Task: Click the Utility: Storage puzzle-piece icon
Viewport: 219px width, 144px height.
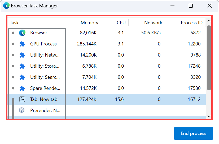Action: pyautogui.click(x=22, y=66)
